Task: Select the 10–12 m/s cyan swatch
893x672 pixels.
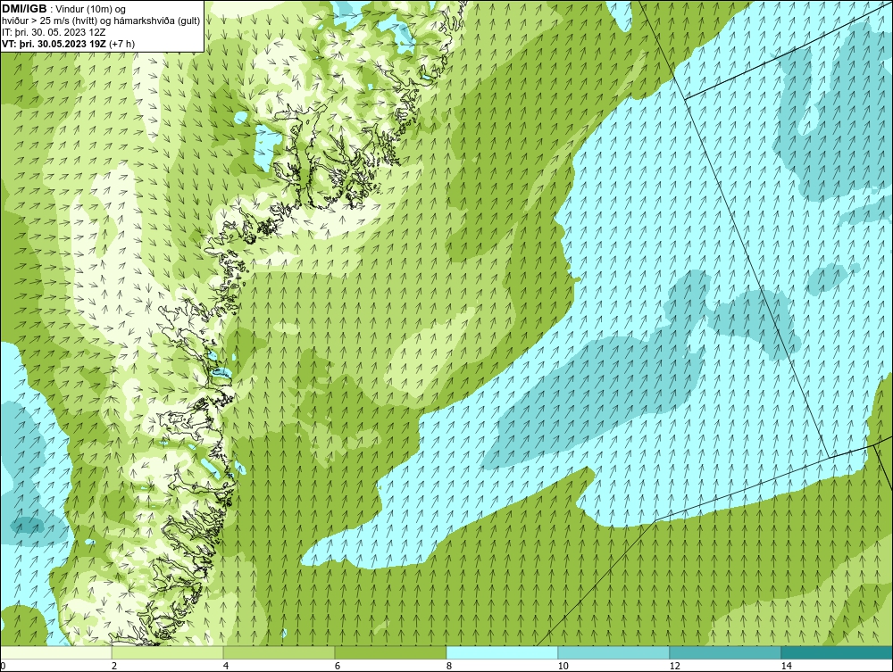Action: pyautogui.click(x=614, y=652)
